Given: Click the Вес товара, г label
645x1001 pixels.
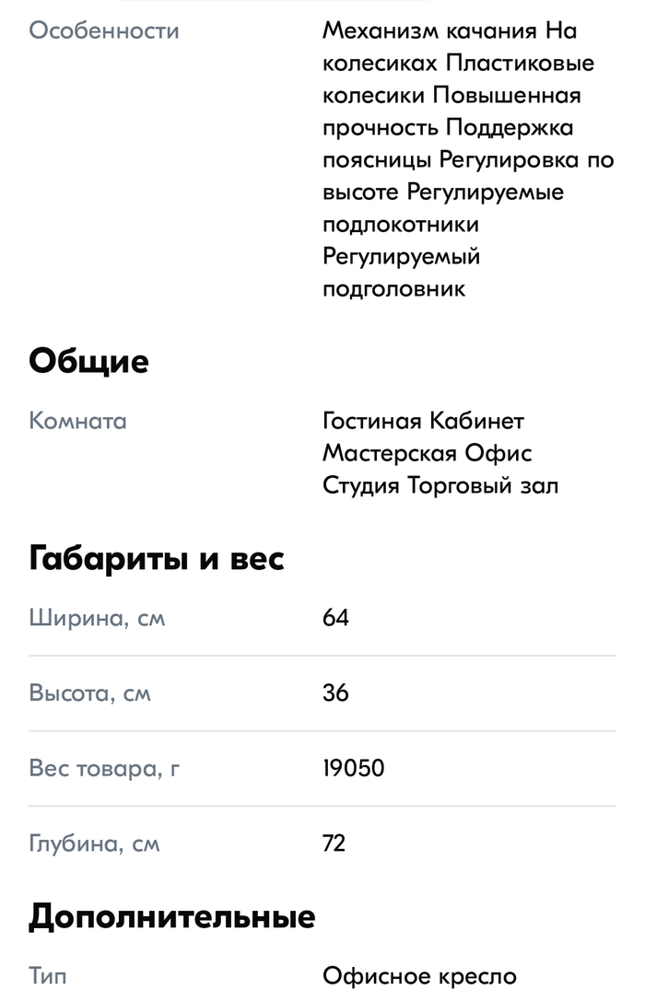Looking at the screenshot, I should tap(104, 768).
